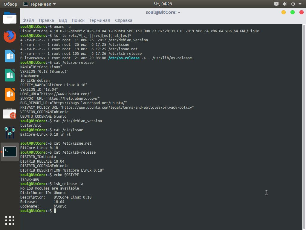Screen dimensions: 306x230
Task: Open the Терминал app menu dropdown
Action: (39, 4)
